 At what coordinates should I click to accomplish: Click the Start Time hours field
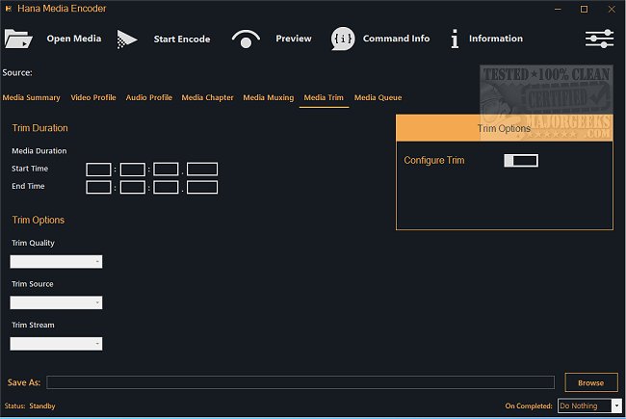[98, 170]
